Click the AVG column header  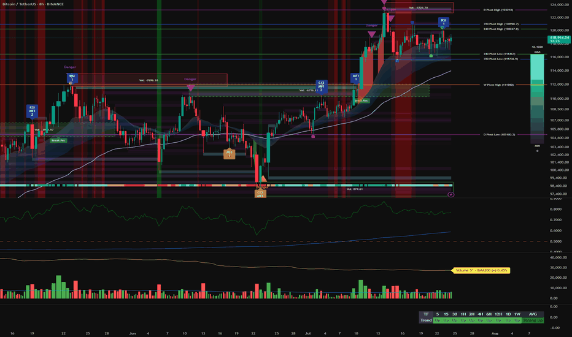point(533,314)
